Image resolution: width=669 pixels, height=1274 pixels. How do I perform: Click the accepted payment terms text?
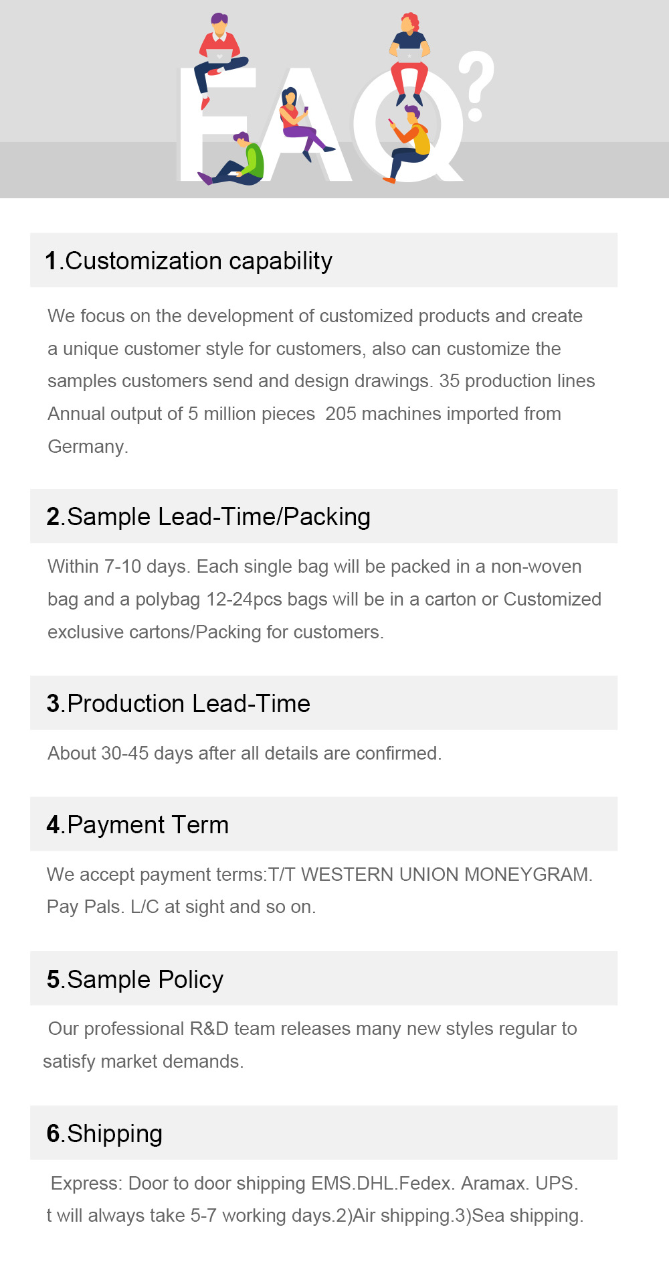coord(319,890)
